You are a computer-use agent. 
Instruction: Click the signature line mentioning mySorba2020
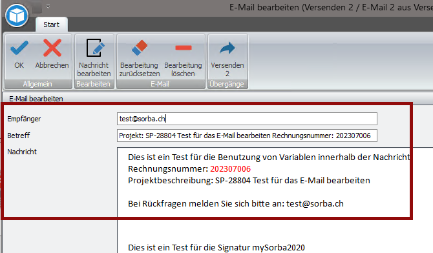[x=216, y=247]
